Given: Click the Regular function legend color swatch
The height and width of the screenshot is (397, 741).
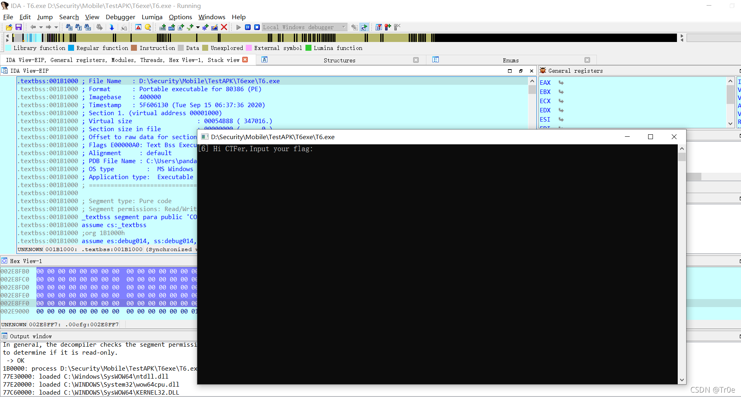Looking at the screenshot, I should pyautogui.click(x=71, y=48).
